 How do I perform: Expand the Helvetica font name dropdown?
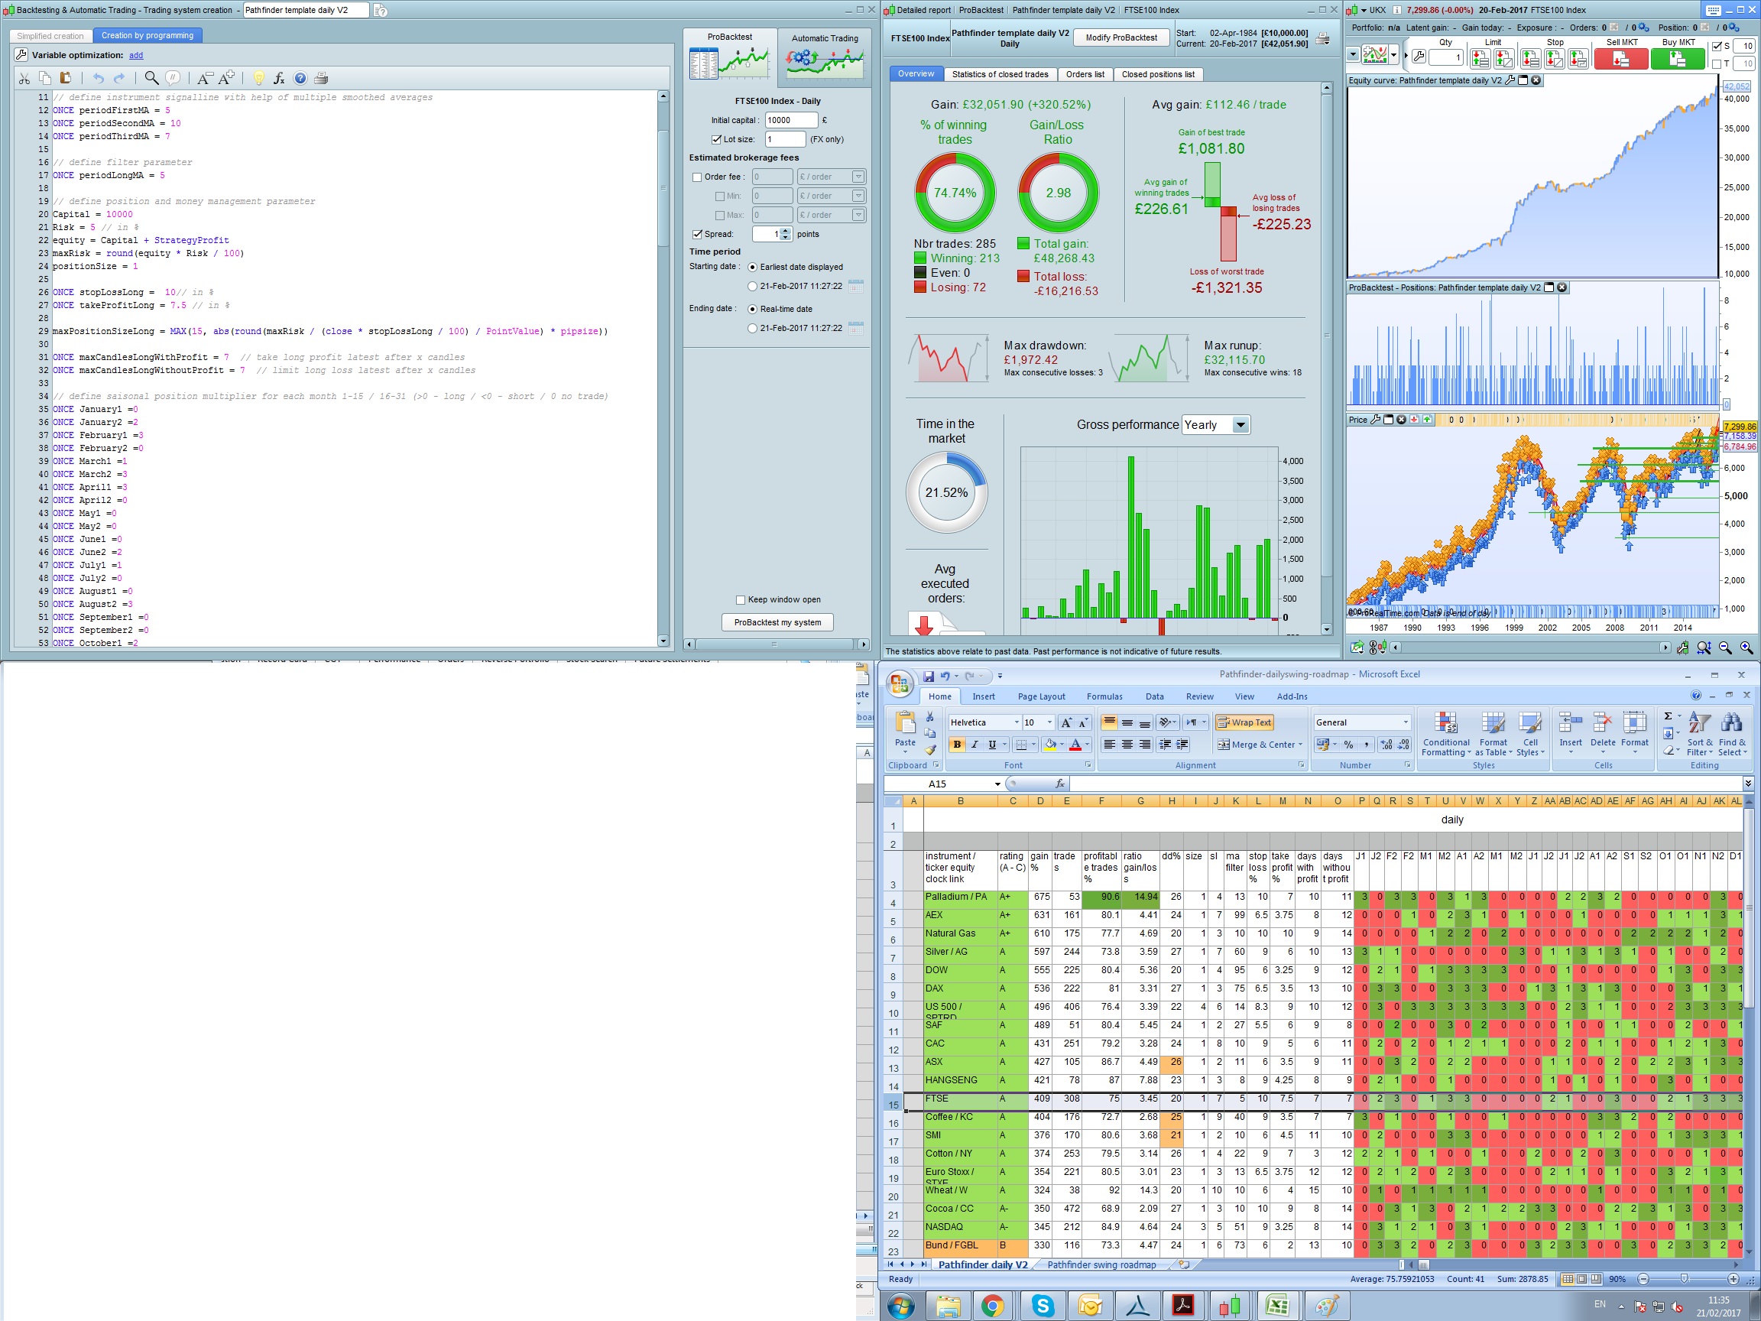(x=1017, y=722)
